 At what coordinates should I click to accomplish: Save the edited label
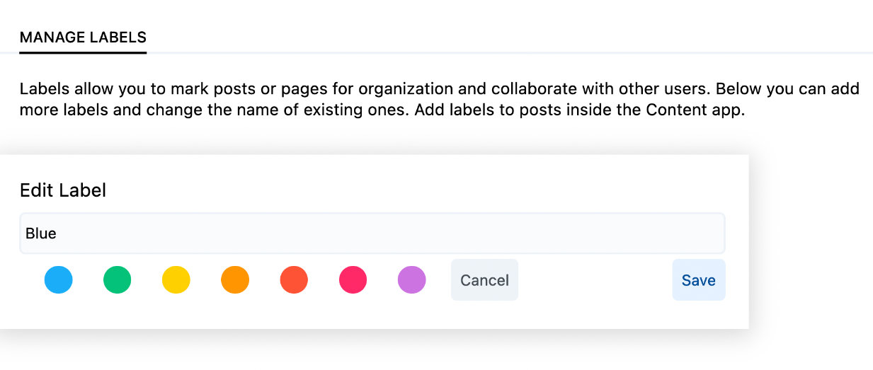[x=699, y=280]
